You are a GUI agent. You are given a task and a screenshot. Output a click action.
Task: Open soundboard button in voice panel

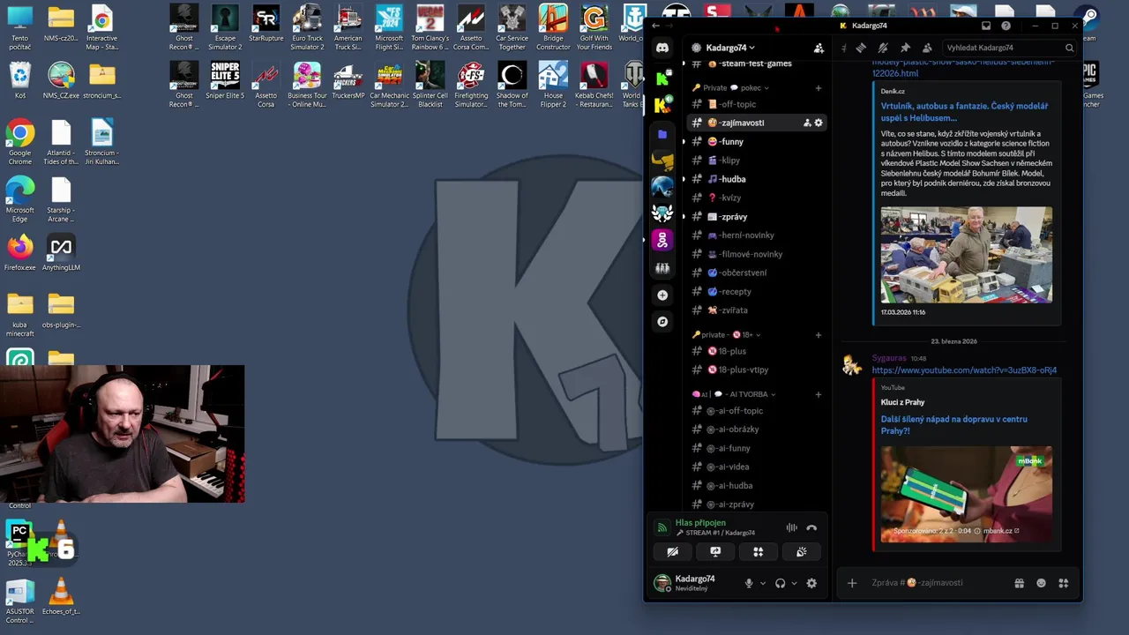(x=801, y=552)
